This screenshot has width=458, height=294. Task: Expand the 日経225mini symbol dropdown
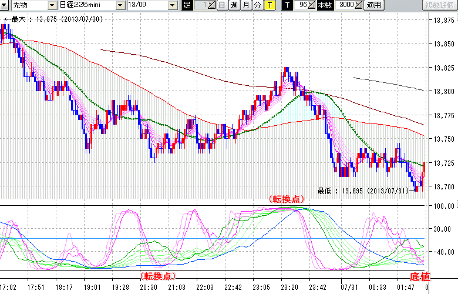coord(120,5)
